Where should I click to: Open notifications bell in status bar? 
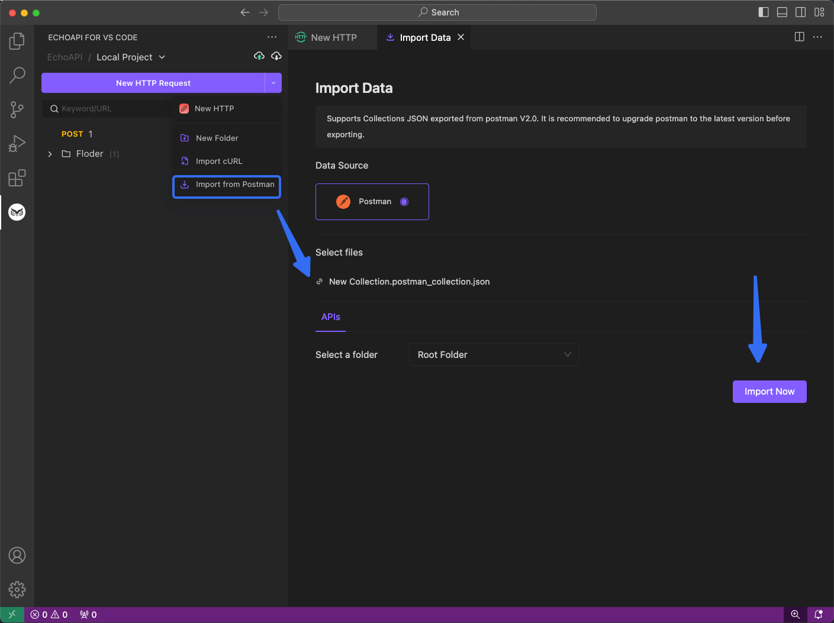819,615
